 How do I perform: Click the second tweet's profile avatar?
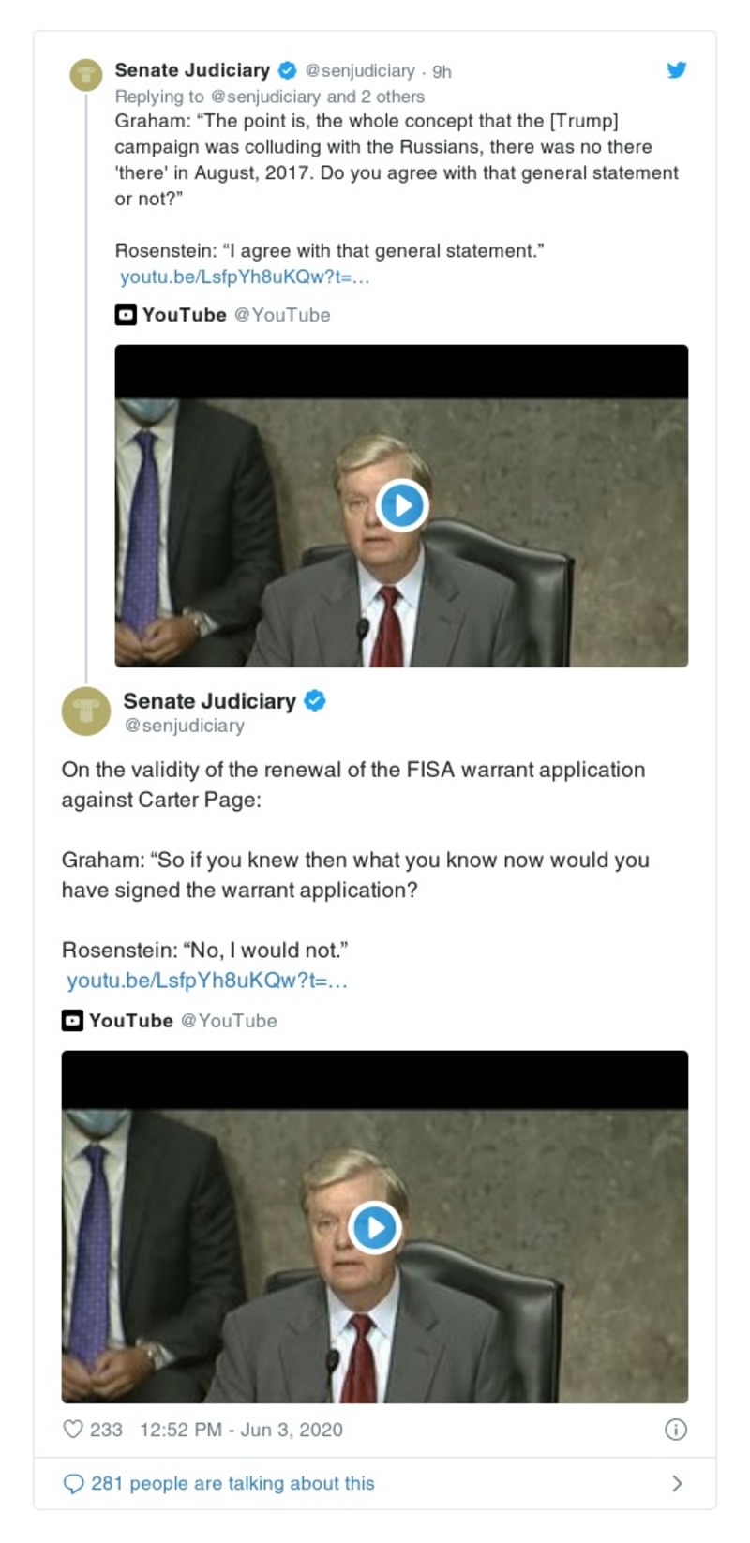[86, 709]
